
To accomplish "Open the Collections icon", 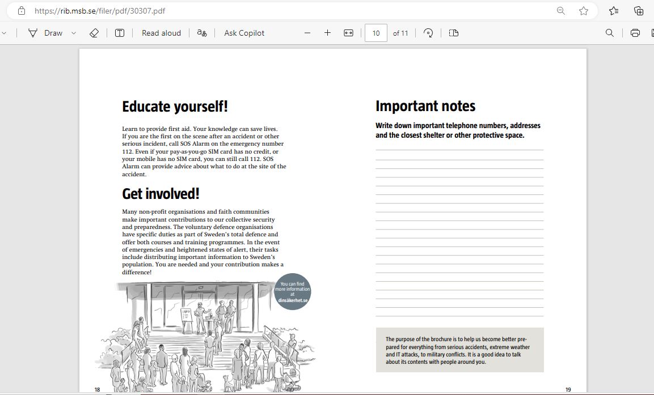I will pyautogui.click(x=639, y=11).
